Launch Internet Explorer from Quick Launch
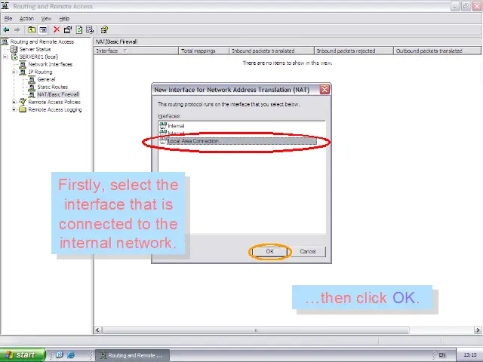Viewport: 483px width, 362px height. (71, 355)
